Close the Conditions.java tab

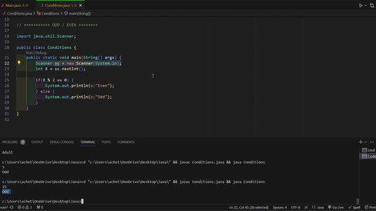80,5
